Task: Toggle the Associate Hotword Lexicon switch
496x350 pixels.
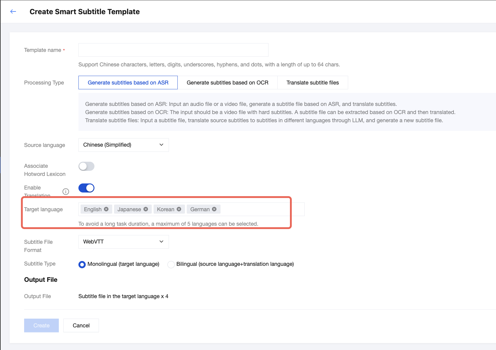Action: click(87, 166)
